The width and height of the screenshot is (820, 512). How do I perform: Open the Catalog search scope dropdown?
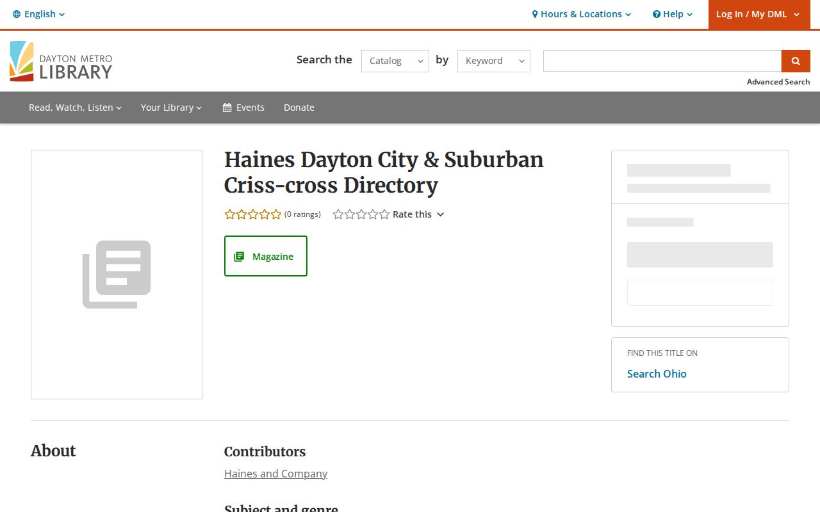(x=395, y=61)
